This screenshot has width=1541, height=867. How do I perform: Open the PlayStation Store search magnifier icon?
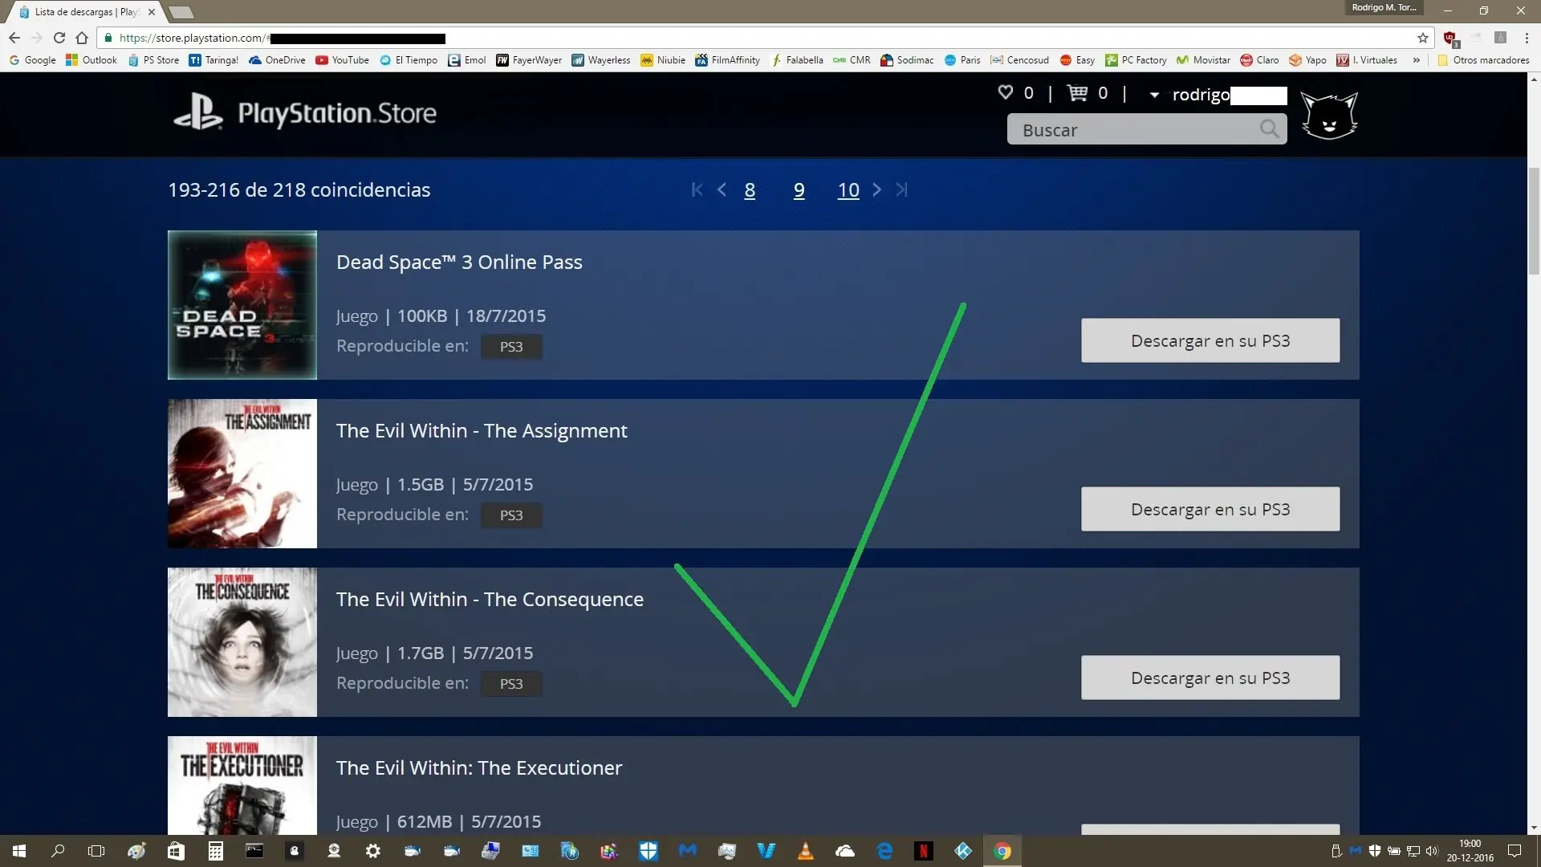pyautogui.click(x=1269, y=128)
